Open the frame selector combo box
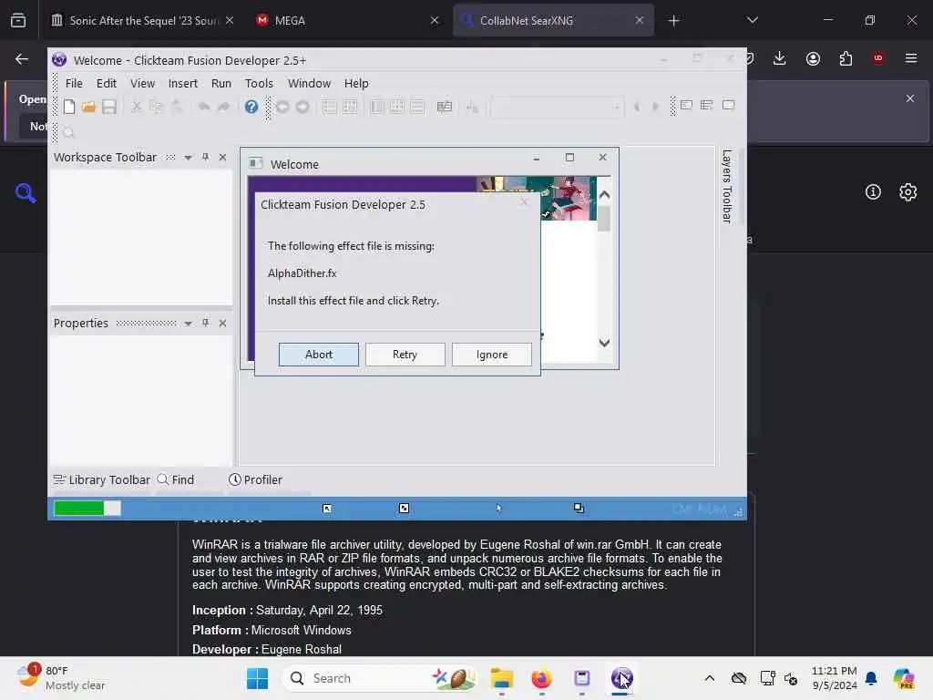The image size is (933, 700). (557, 108)
